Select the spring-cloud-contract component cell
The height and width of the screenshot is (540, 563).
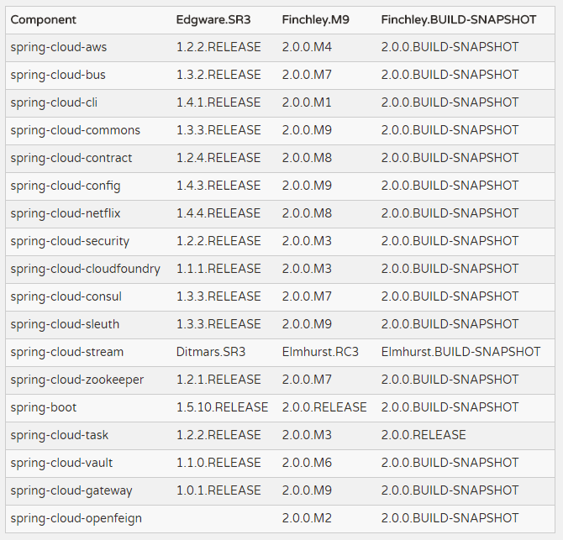(x=71, y=158)
